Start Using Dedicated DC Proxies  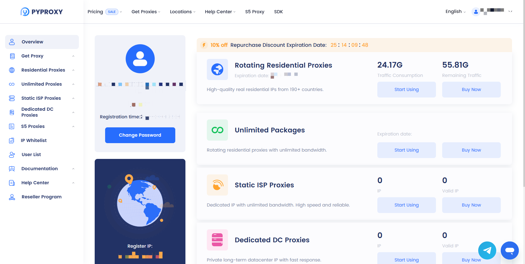[407, 259]
